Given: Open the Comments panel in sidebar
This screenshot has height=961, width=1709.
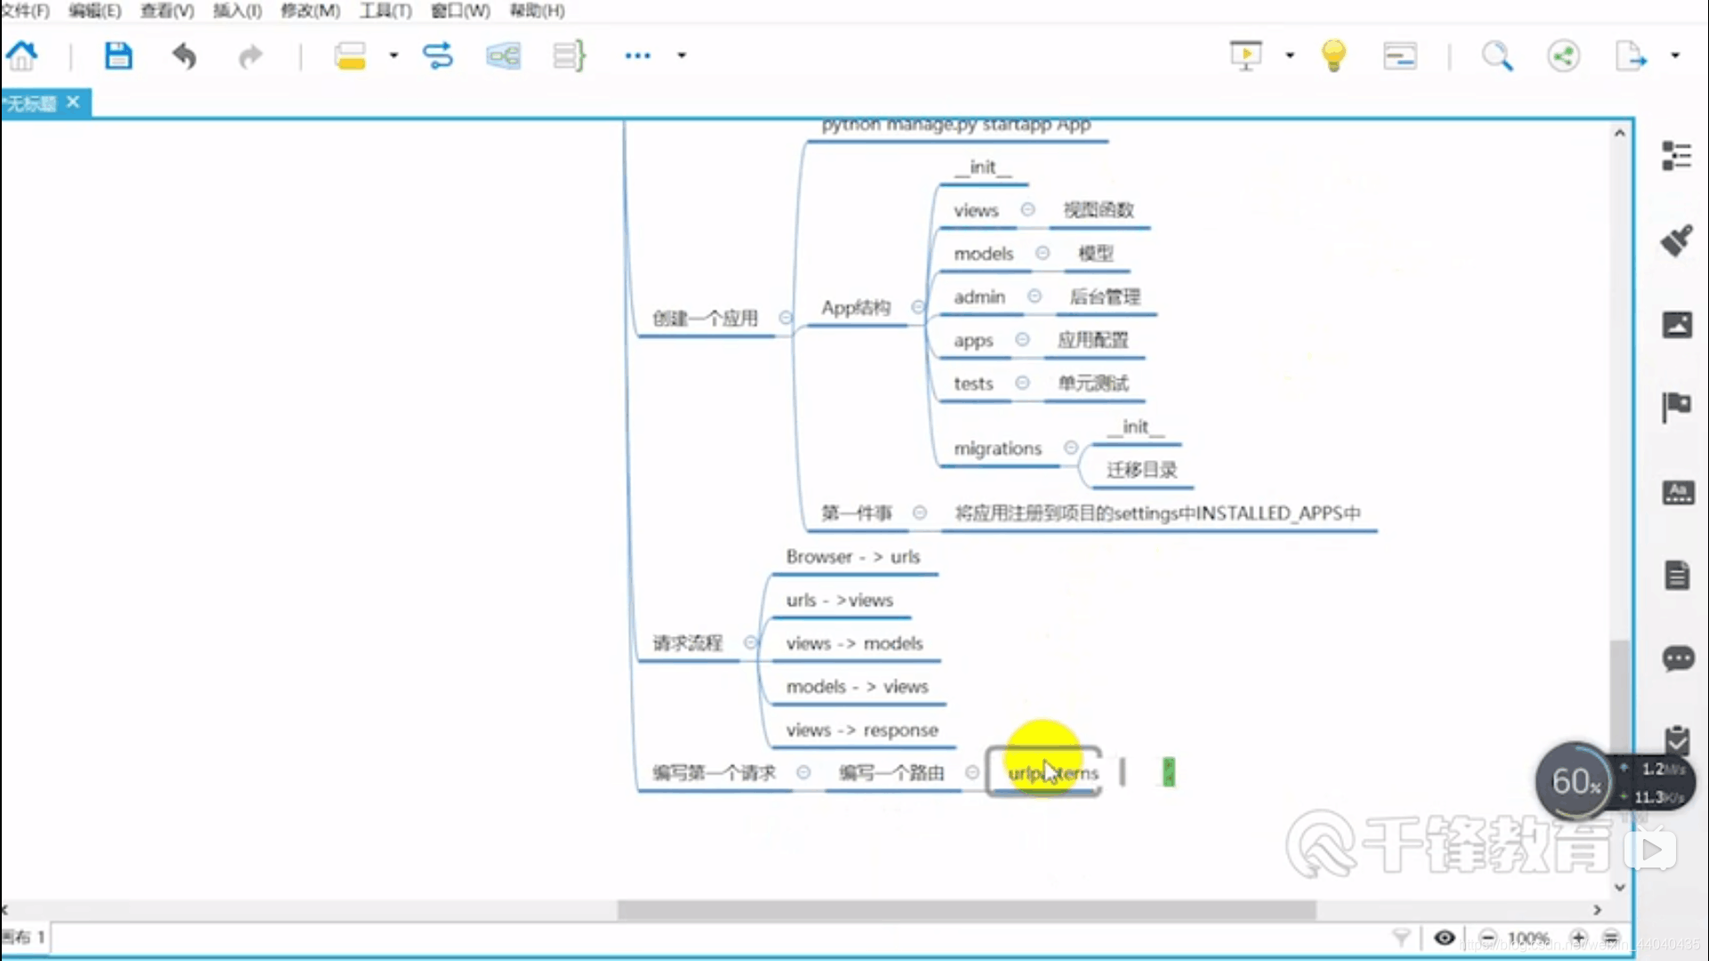Looking at the screenshot, I should tap(1679, 659).
